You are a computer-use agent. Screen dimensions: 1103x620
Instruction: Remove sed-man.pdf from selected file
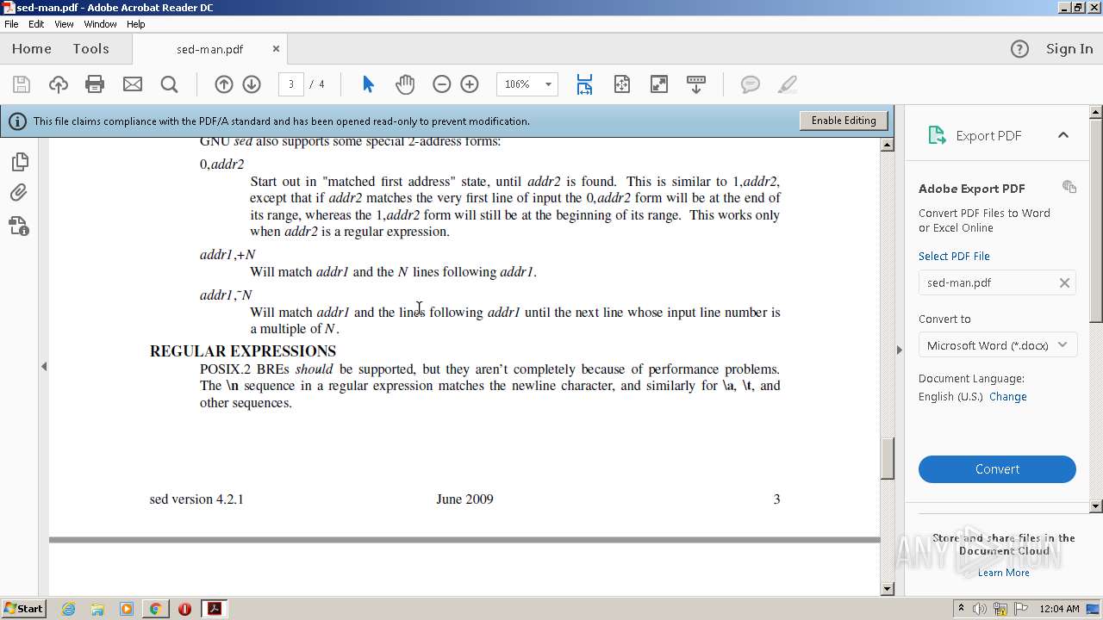point(1064,282)
